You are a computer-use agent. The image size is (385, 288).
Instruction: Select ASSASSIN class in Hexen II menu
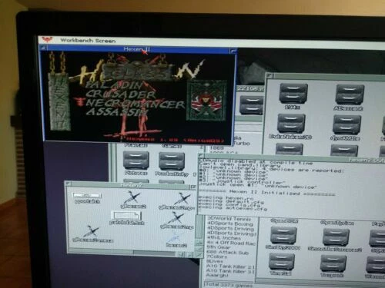117,111
